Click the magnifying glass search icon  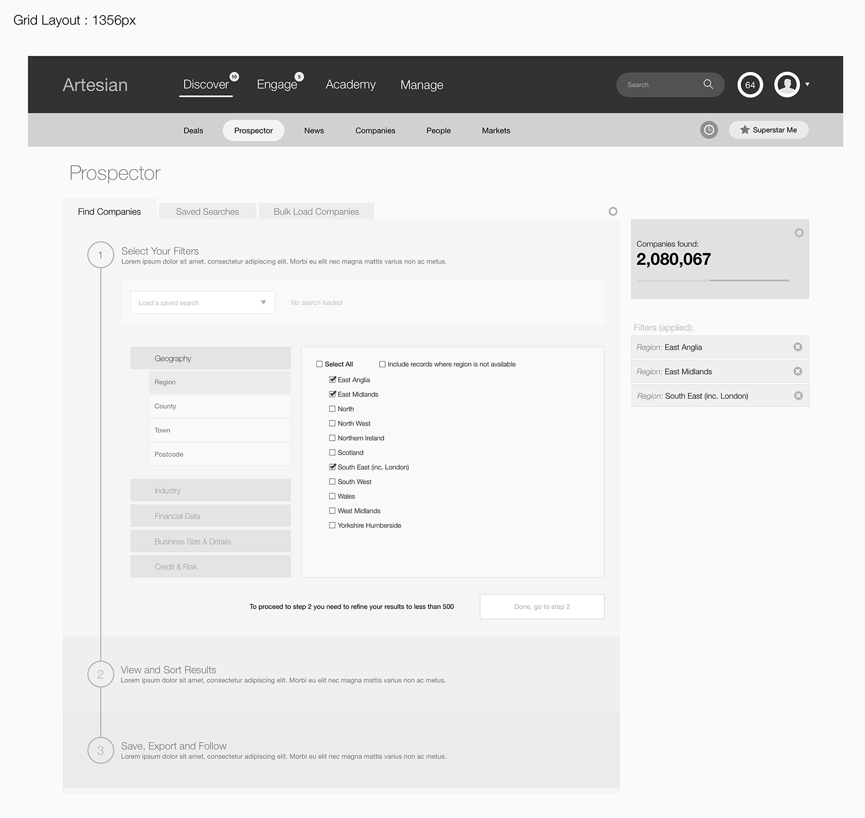[x=708, y=84]
